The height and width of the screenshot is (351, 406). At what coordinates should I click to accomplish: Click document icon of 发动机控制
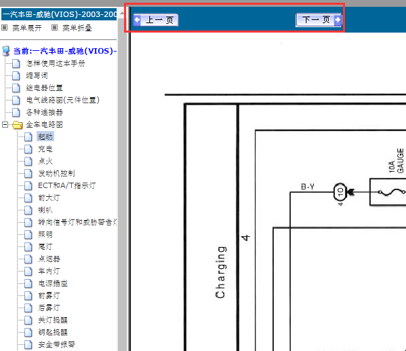(28, 174)
